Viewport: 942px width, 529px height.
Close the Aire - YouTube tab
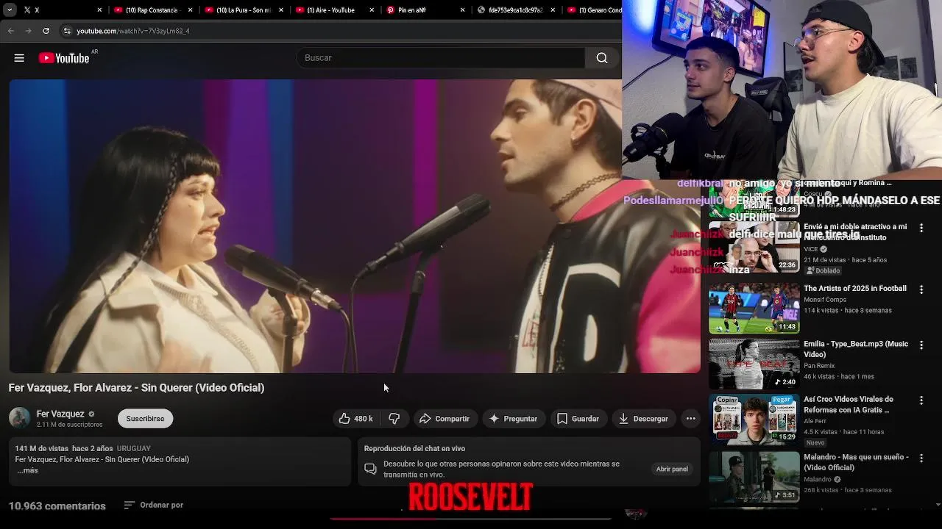point(372,10)
